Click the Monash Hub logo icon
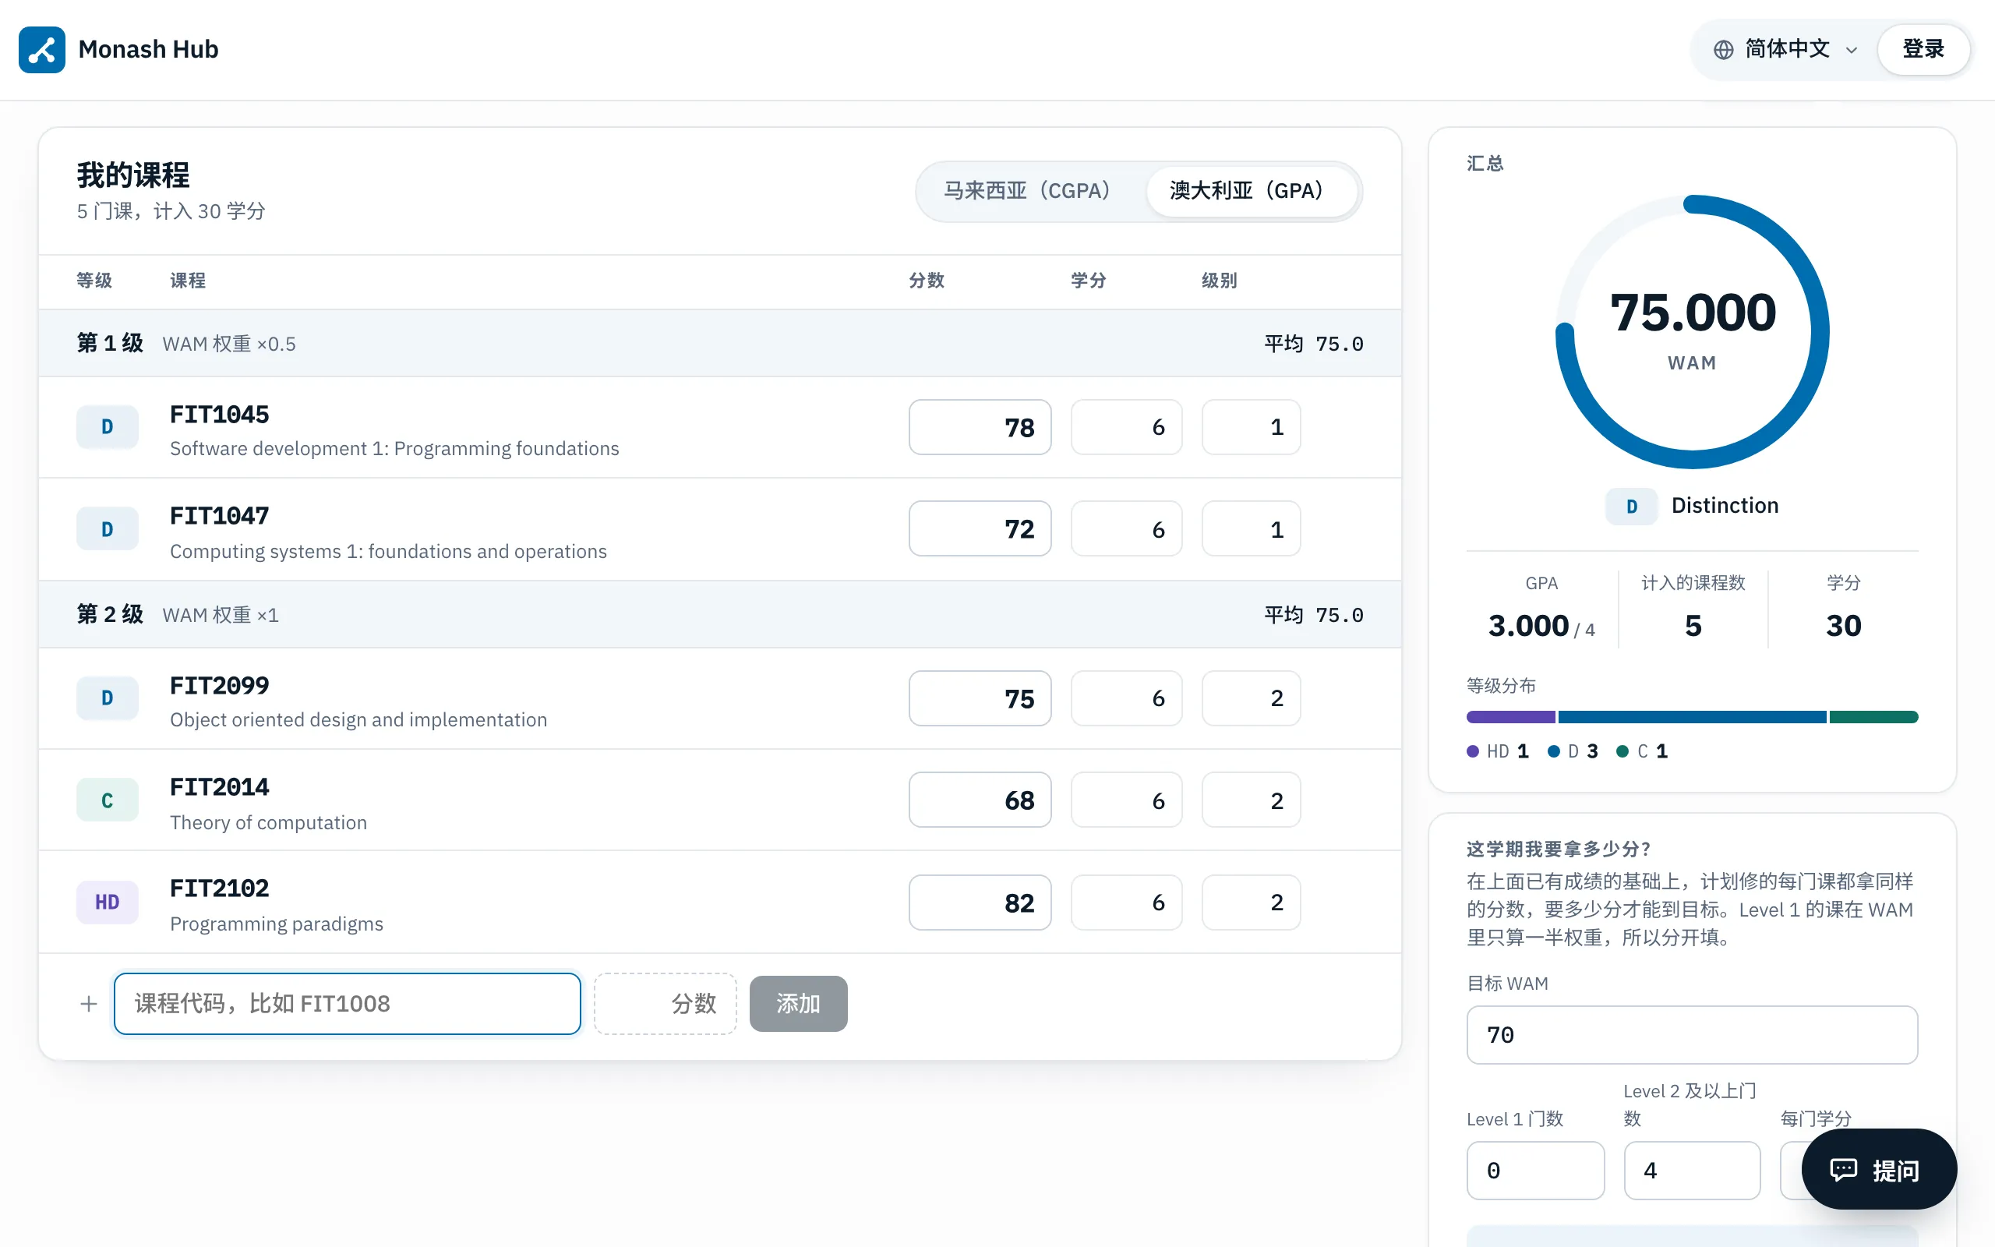This screenshot has height=1247, width=1995. (41, 49)
